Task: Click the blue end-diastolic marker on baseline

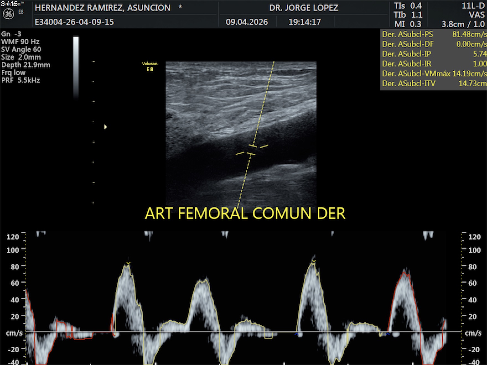Action: 296,335
